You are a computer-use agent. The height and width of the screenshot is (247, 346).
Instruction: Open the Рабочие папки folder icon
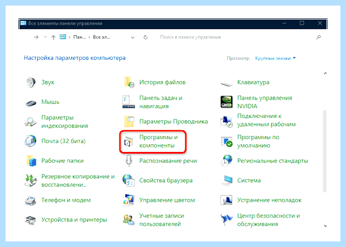(31, 160)
